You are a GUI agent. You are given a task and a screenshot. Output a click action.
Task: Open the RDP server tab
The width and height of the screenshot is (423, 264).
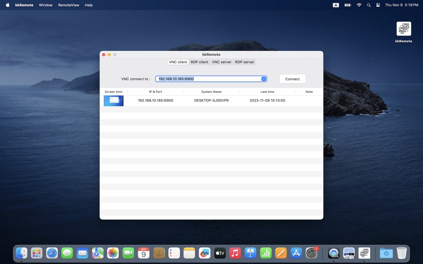pos(244,62)
